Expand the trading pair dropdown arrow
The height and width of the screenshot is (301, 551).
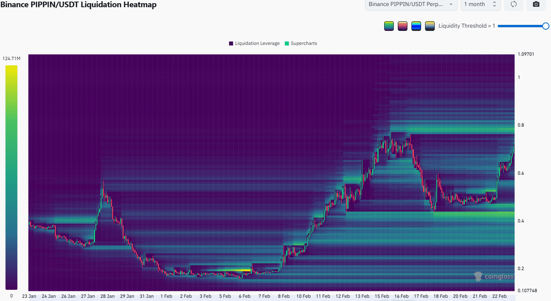[451, 4]
